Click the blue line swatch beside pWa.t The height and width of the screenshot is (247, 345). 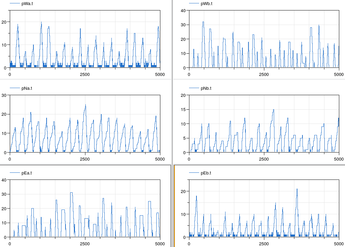click(x=15, y=4)
